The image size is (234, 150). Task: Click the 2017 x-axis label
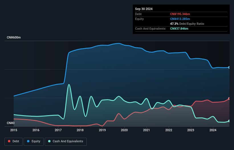[58, 130]
